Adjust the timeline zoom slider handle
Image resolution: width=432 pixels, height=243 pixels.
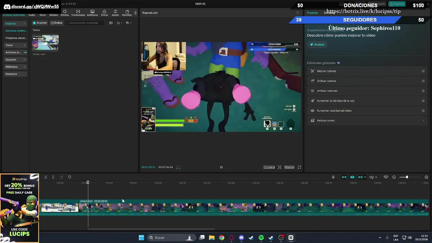point(407,177)
